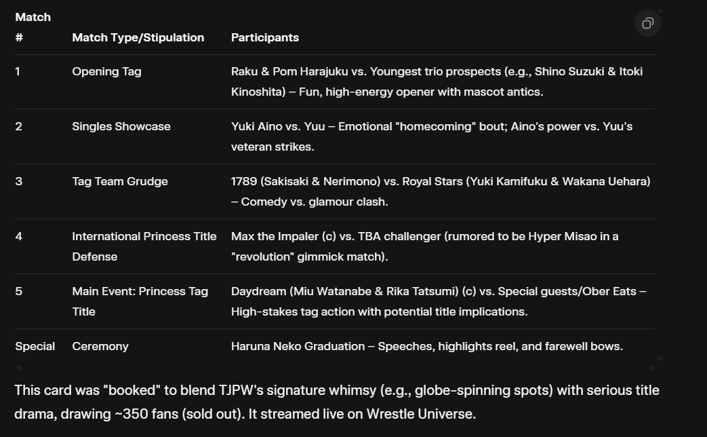Click the International Princess Title Defense cell
The height and width of the screenshot is (437, 707).
coord(144,246)
